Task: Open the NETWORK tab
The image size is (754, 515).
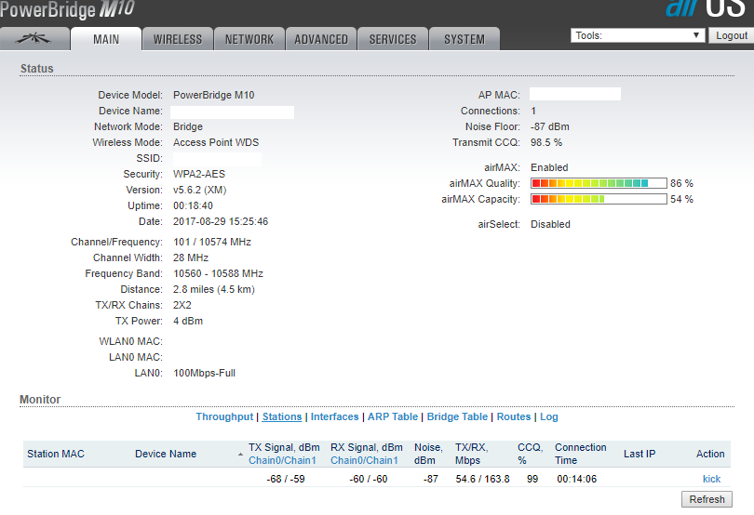Action: 249,39
